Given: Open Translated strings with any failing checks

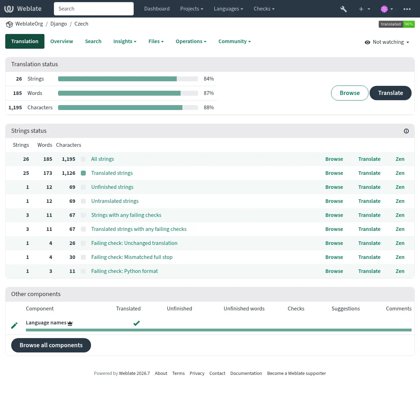Looking at the screenshot, I should [139, 229].
